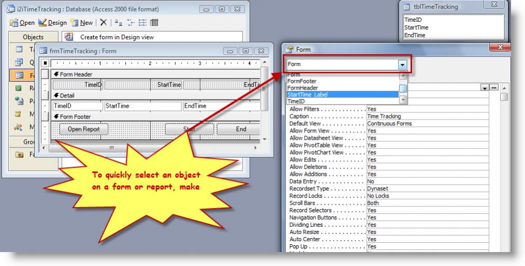Click the Detail section bar

[x=155, y=95]
